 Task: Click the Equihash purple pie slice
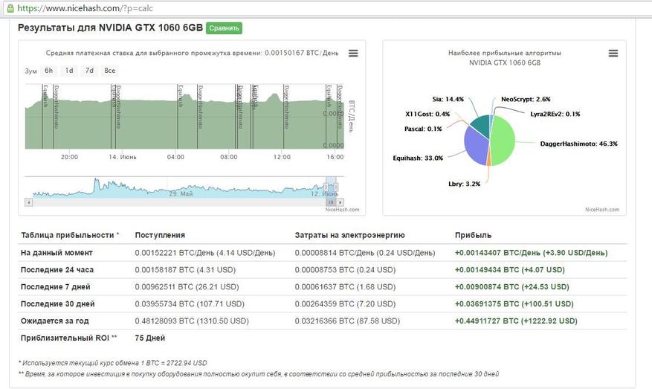click(x=477, y=147)
